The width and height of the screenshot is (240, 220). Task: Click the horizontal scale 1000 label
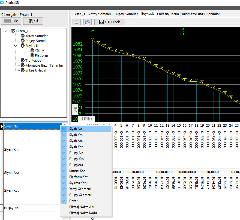coord(86,119)
